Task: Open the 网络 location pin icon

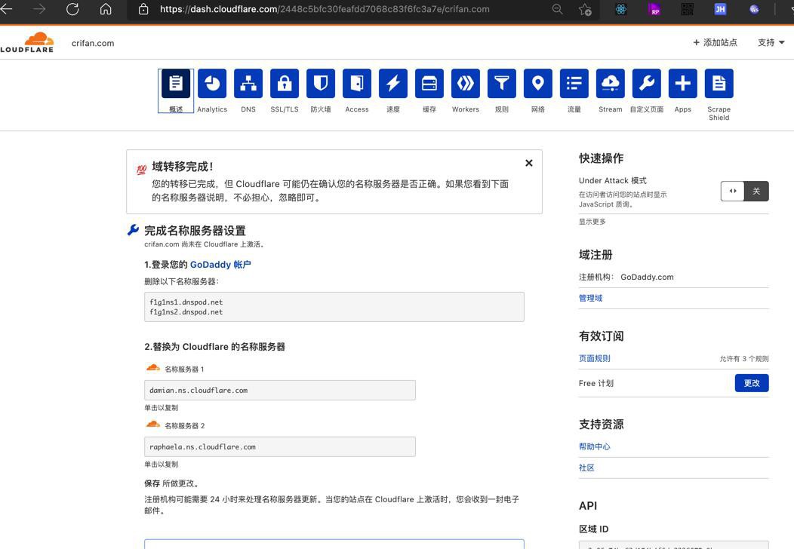Action: pos(538,84)
